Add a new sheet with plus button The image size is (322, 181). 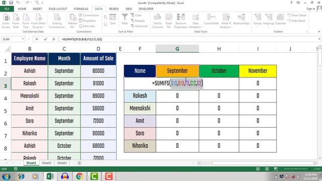pyautogui.click(x=79, y=163)
